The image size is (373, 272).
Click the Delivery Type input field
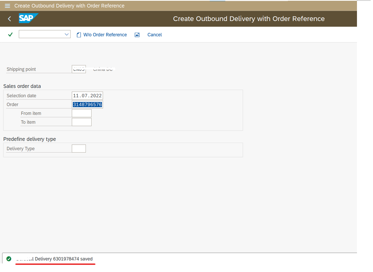(79, 149)
